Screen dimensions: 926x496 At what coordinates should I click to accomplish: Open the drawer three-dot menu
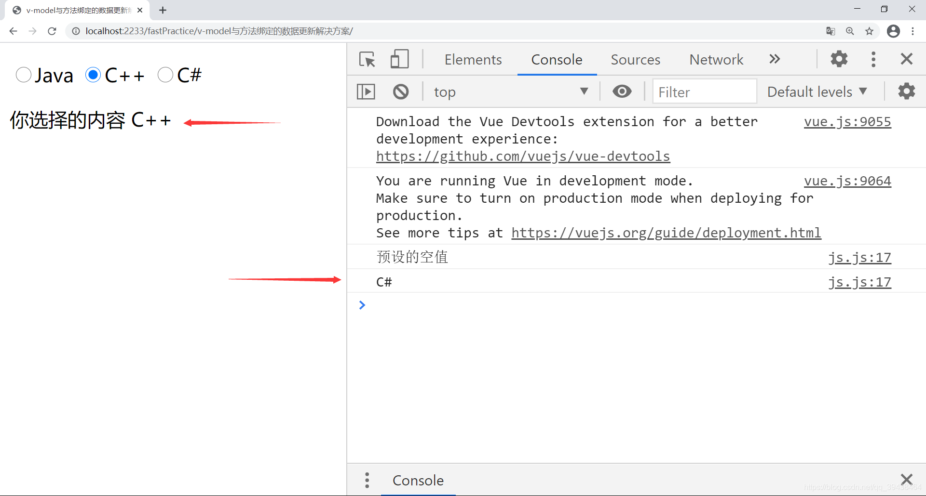tap(367, 480)
